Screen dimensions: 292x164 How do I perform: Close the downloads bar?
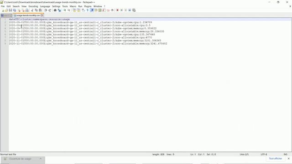tap(288, 159)
